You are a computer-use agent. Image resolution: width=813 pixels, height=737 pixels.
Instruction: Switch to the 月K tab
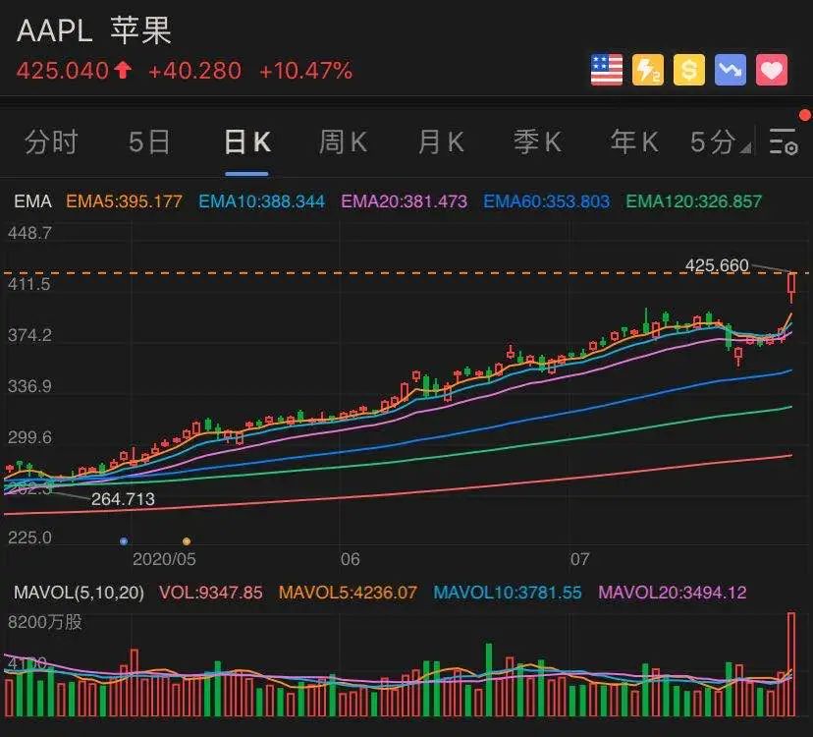[441, 142]
